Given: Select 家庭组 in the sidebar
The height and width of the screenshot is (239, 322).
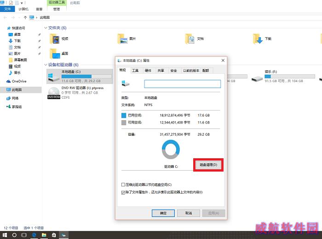Looking at the screenshot, I should click(x=17, y=107).
